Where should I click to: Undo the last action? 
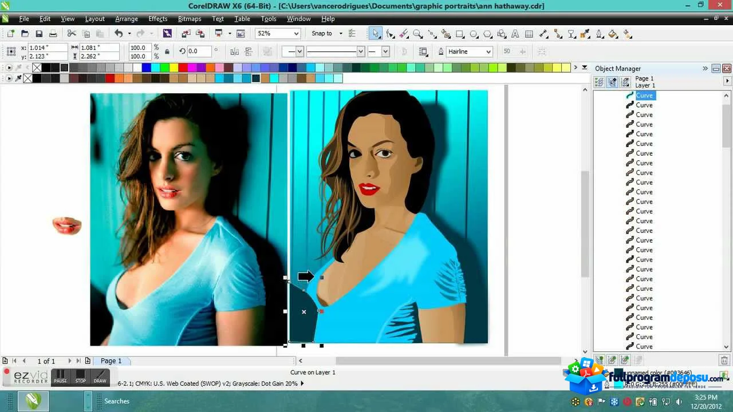tap(119, 34)
